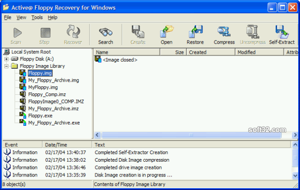The width and height of the screenshot is (300, 190).
Task: Click the file list horizontal scrollbar thumb
Action: point(191,135)
